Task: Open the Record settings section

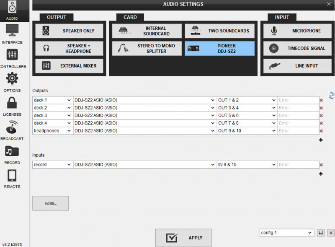Action: pos(12,155)
